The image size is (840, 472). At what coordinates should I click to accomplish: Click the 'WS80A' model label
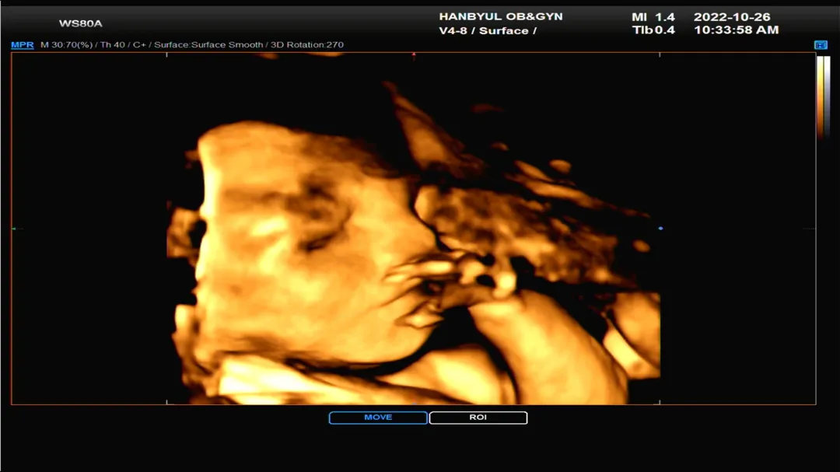(x=80, y=23)
